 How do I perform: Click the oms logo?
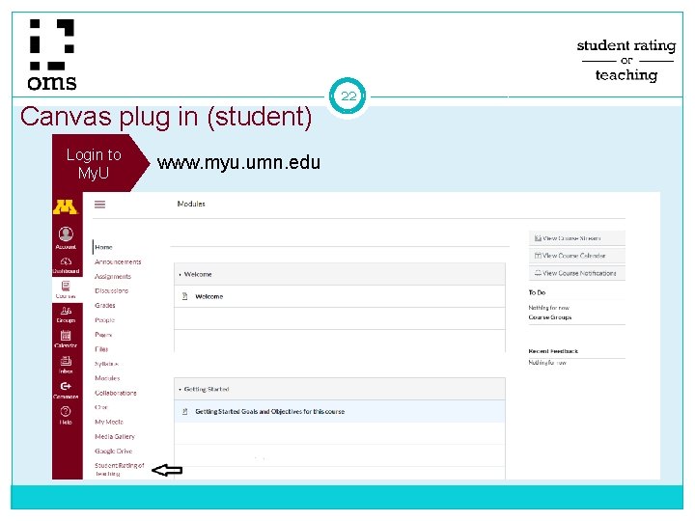[52, 54]
